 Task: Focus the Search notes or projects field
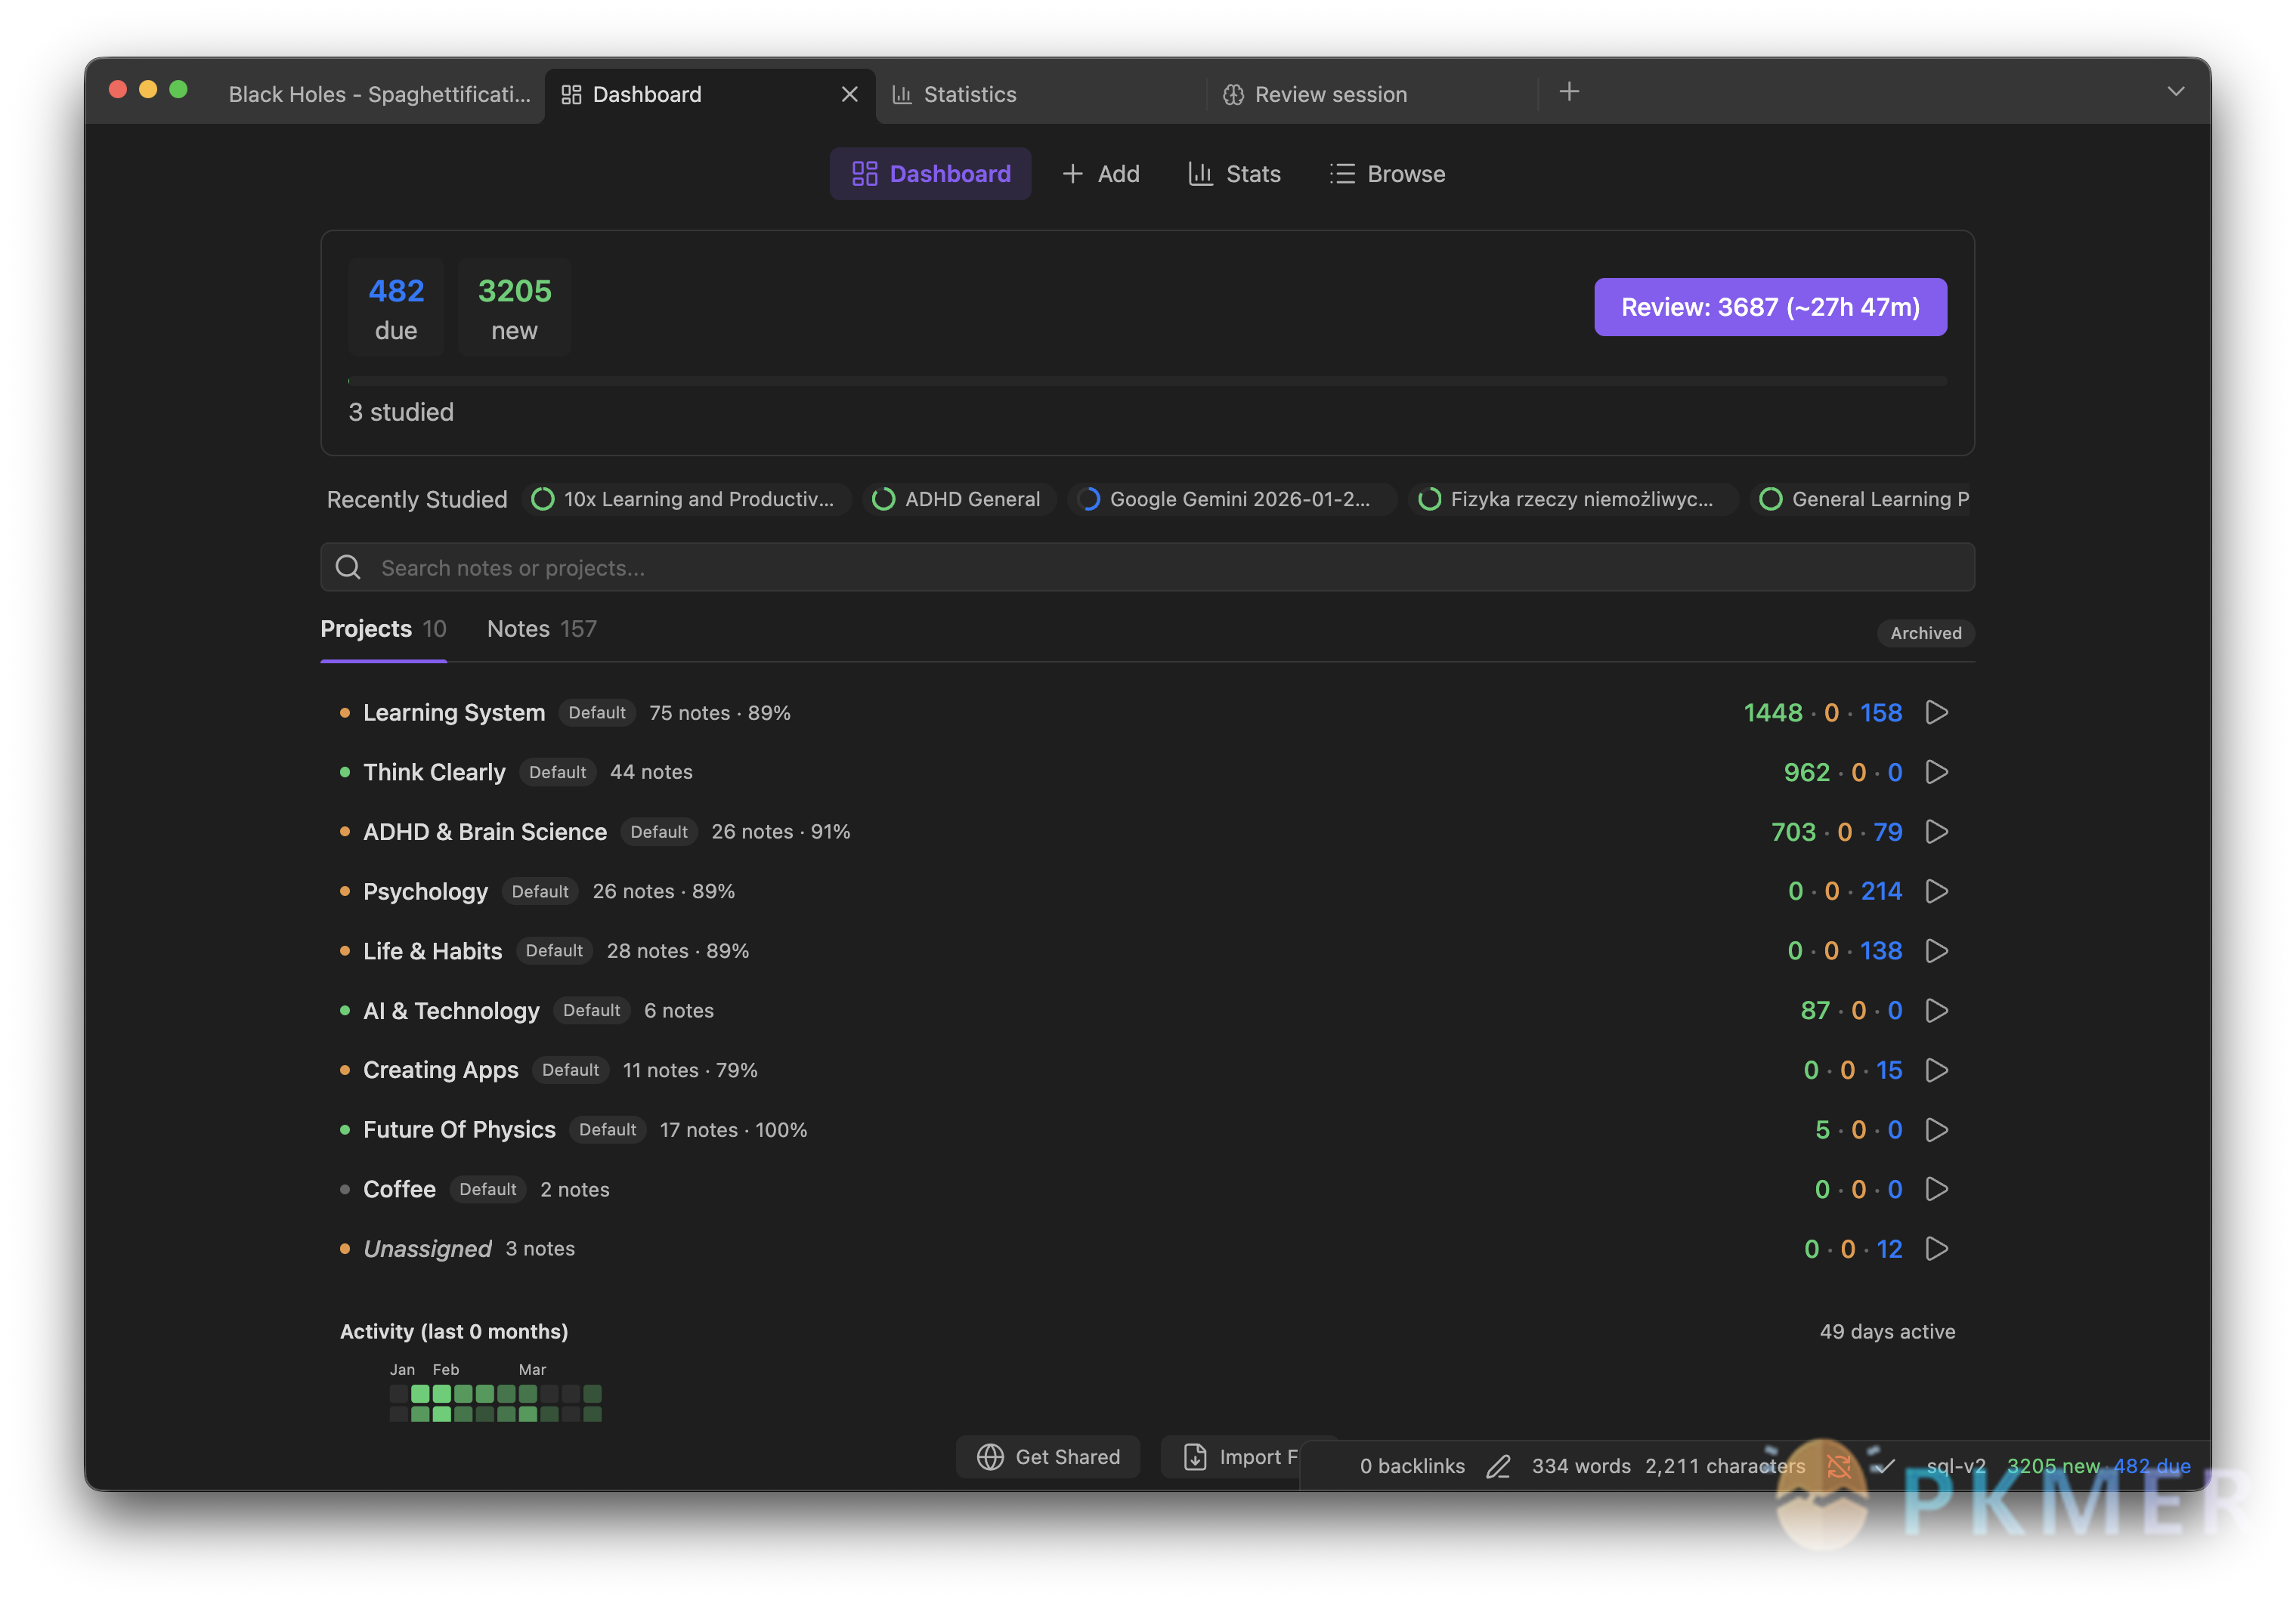point(1147,567)
